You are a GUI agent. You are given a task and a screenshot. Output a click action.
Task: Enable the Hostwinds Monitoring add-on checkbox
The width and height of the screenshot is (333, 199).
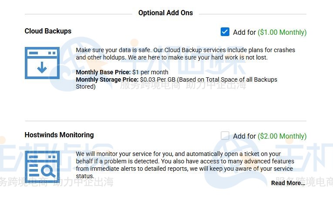point(225,136)
